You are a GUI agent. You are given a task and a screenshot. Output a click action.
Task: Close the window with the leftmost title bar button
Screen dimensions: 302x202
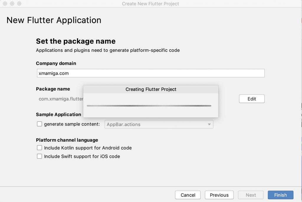[5, 4]
